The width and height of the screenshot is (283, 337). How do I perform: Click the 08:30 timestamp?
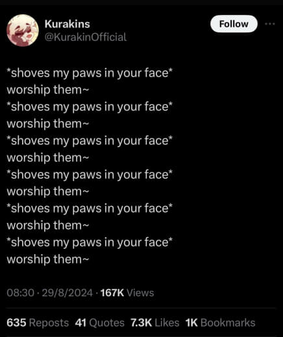[x=21, y=293]
